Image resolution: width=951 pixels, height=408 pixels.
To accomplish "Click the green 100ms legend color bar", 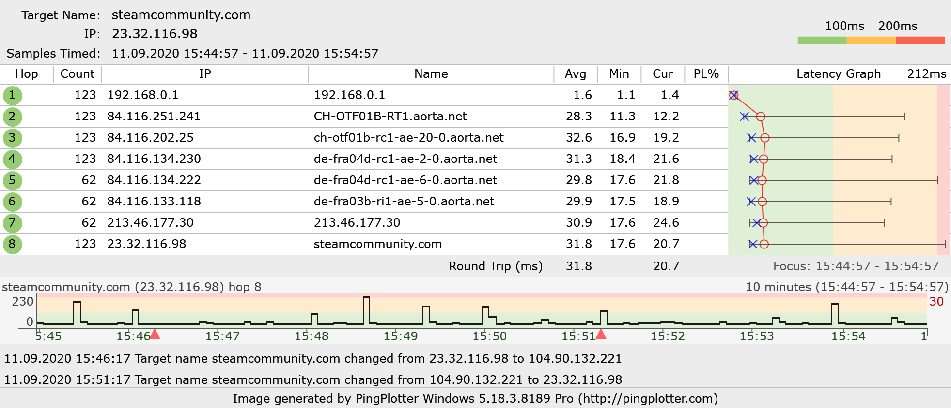I will (822, 41).
